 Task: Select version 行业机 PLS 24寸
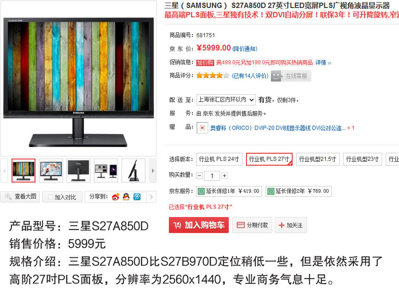tap(219, 159)
